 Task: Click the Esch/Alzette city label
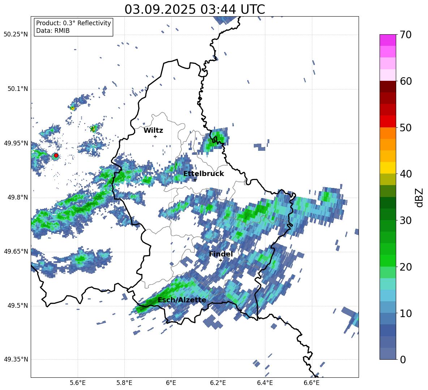pyautogui.click(x=182, y=300)
